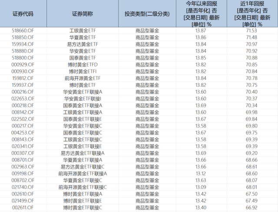Select code cell 159812.OF
This screenshot has width=278, height=212.
23,78
